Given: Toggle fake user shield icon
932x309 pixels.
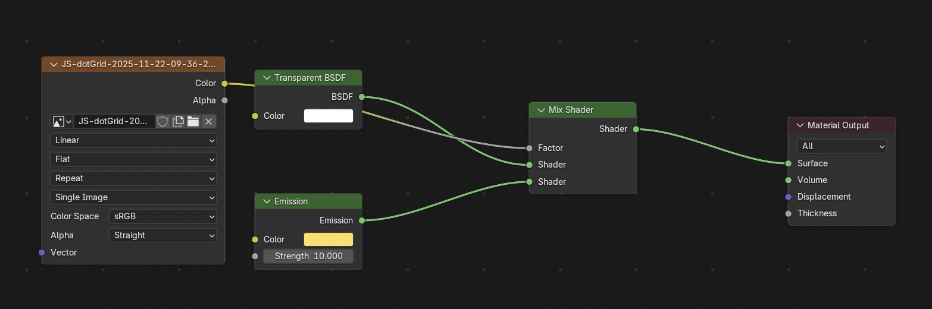Looking at the screenshot, I should click(162, 121).
